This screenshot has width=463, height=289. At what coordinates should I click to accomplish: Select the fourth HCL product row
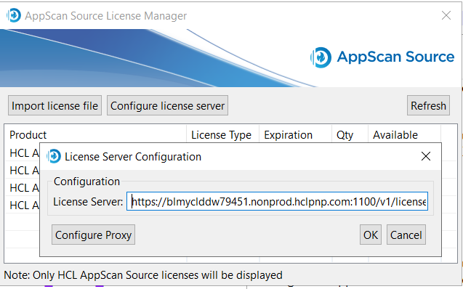(23, 205)
